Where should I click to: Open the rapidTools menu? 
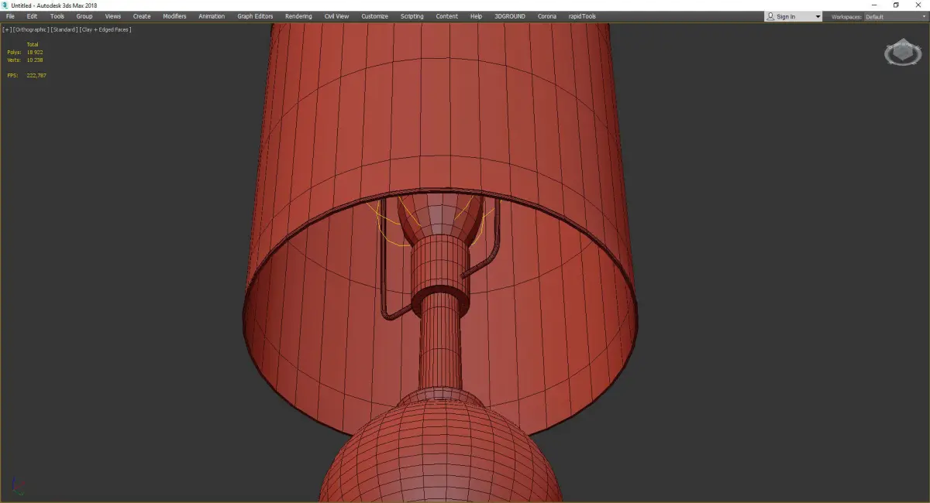click(581, 16)
